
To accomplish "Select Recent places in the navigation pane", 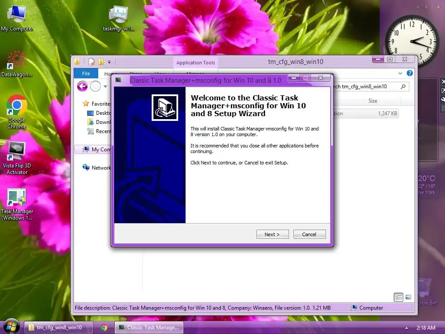I will pos(100,131).
